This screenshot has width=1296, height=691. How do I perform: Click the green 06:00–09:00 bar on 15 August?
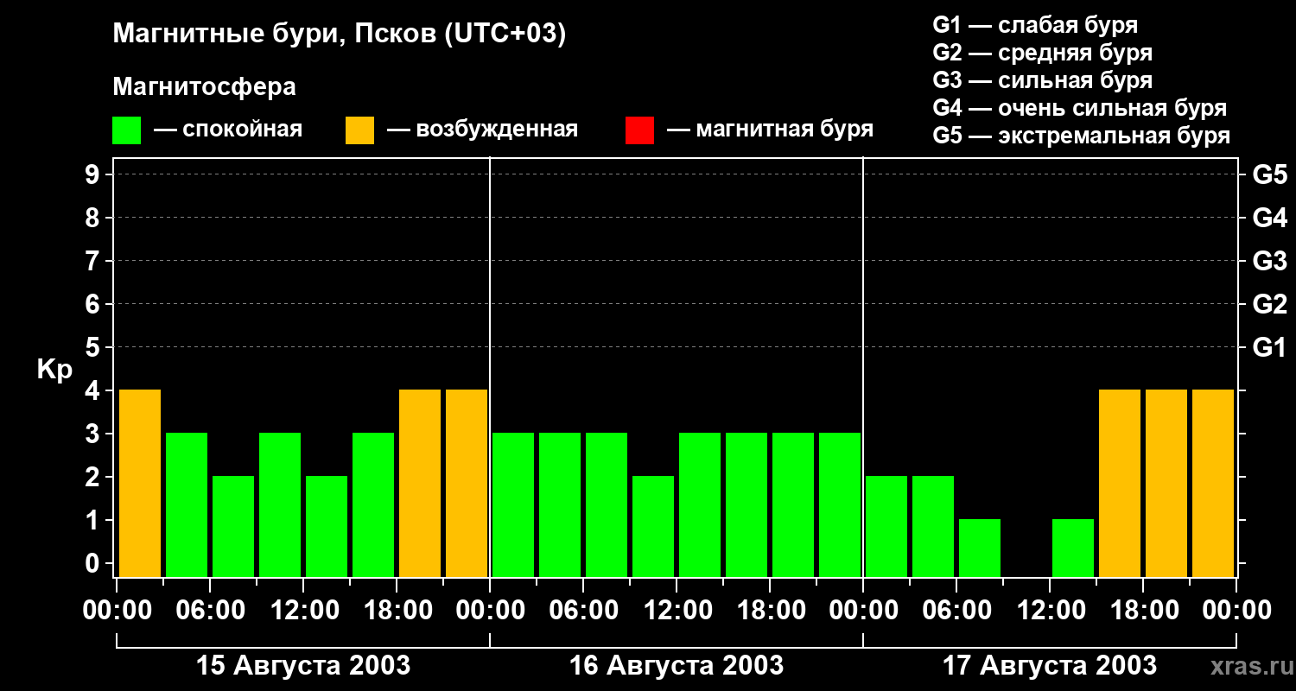click(x=233, y=526)
